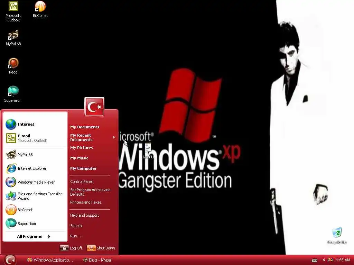
Task: Open Internet Explorer from Start menu
Action: tap(35, 168)
